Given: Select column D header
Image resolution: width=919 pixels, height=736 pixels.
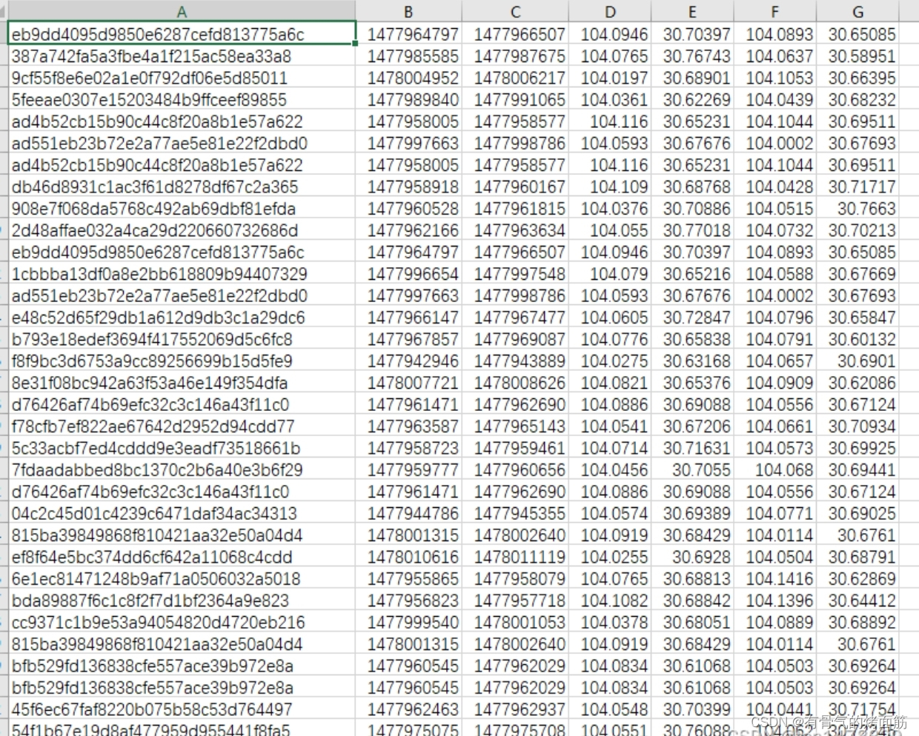Looking at the screenshot, I should pos(610,11).
